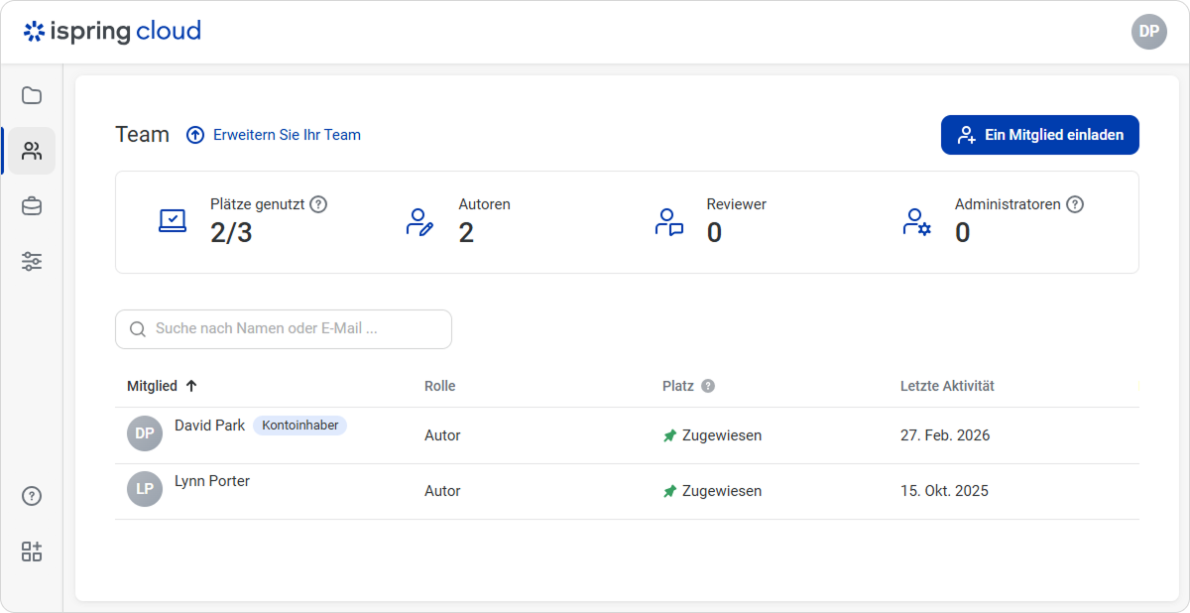Click the Kontoinhaber badge
This screenshot has width=1190, height=613.
(299, 426)
